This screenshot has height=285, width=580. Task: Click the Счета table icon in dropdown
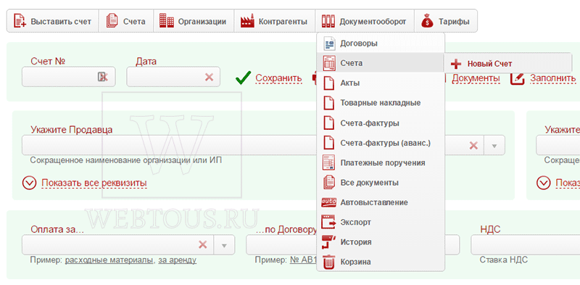pos(329,63)
